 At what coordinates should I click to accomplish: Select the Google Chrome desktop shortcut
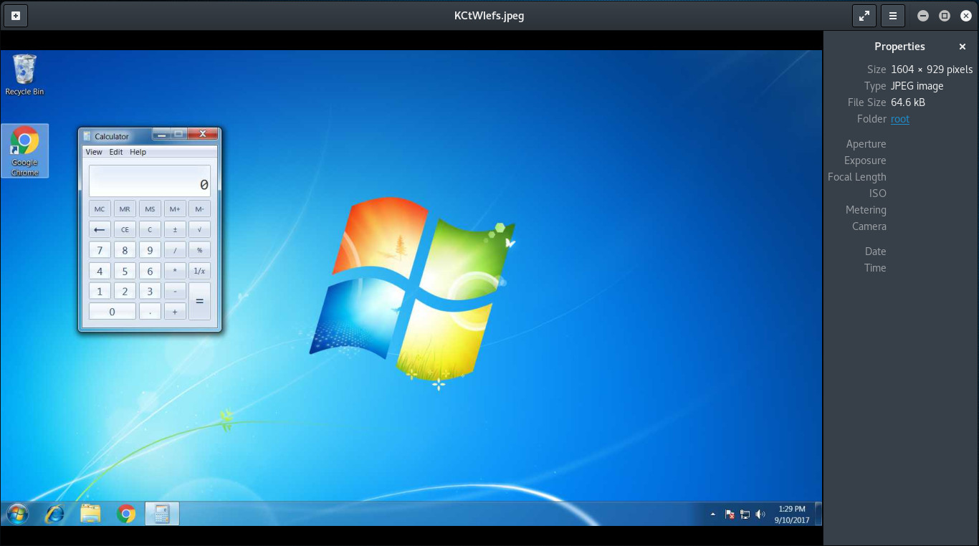tap(24, 151)
